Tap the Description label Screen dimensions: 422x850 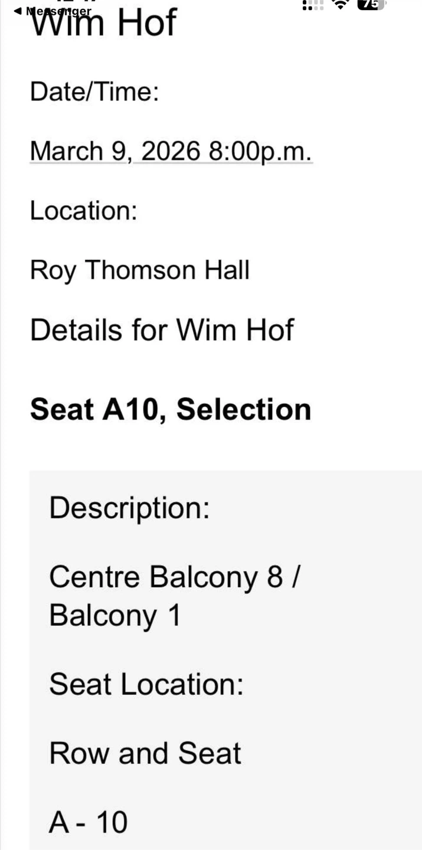(x=129, y=508)
